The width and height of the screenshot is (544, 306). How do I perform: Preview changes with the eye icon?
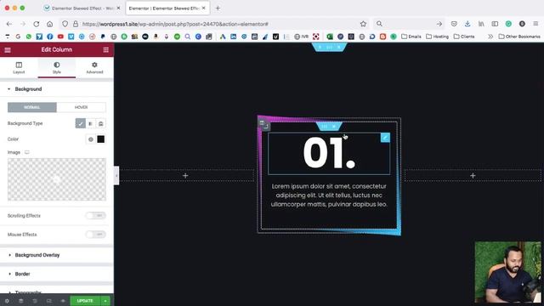click(x=63, y=301)
